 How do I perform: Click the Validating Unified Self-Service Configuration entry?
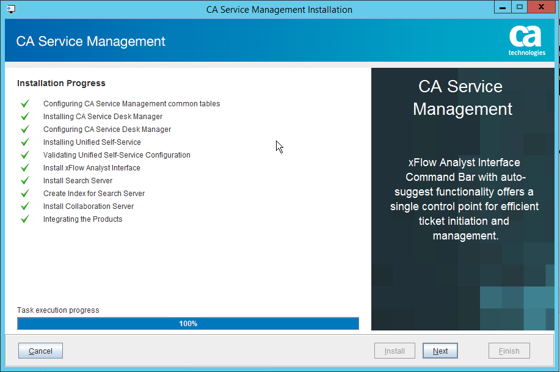(x=117, y=155)
